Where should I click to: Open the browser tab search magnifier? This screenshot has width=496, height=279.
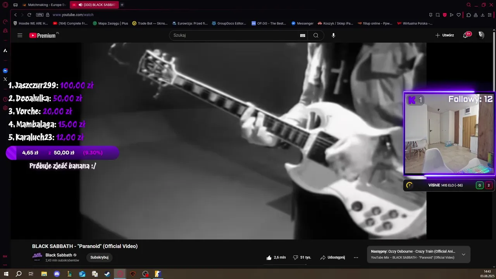[469, 5]
